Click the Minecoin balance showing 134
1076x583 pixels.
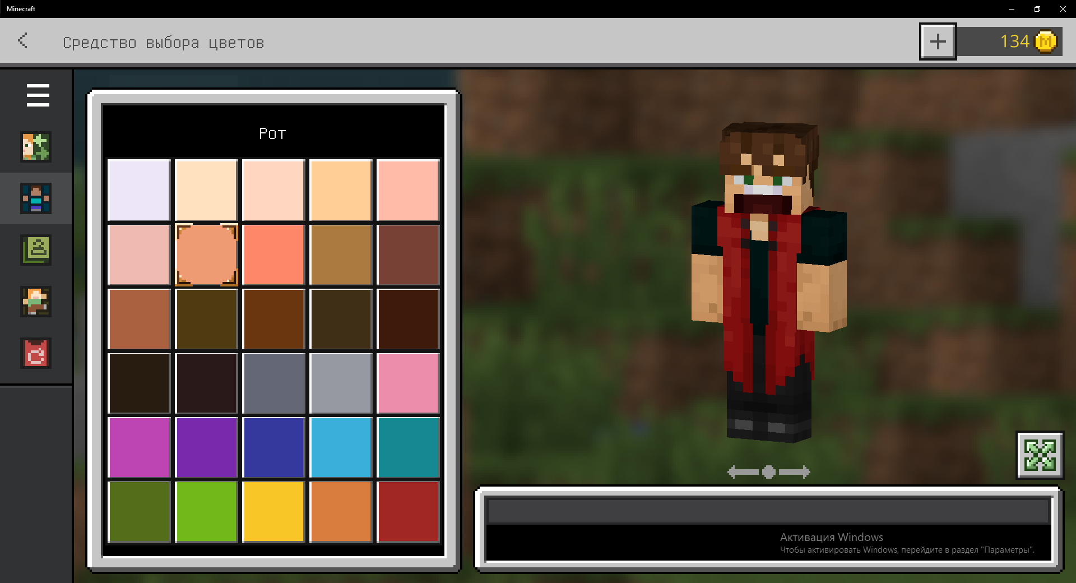[1009, 41]
